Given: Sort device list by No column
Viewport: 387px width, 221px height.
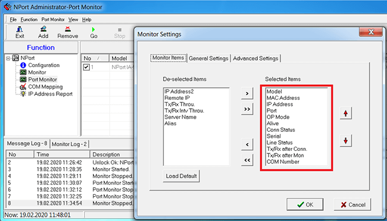Looking at the screenshot, I should [95, 58].
